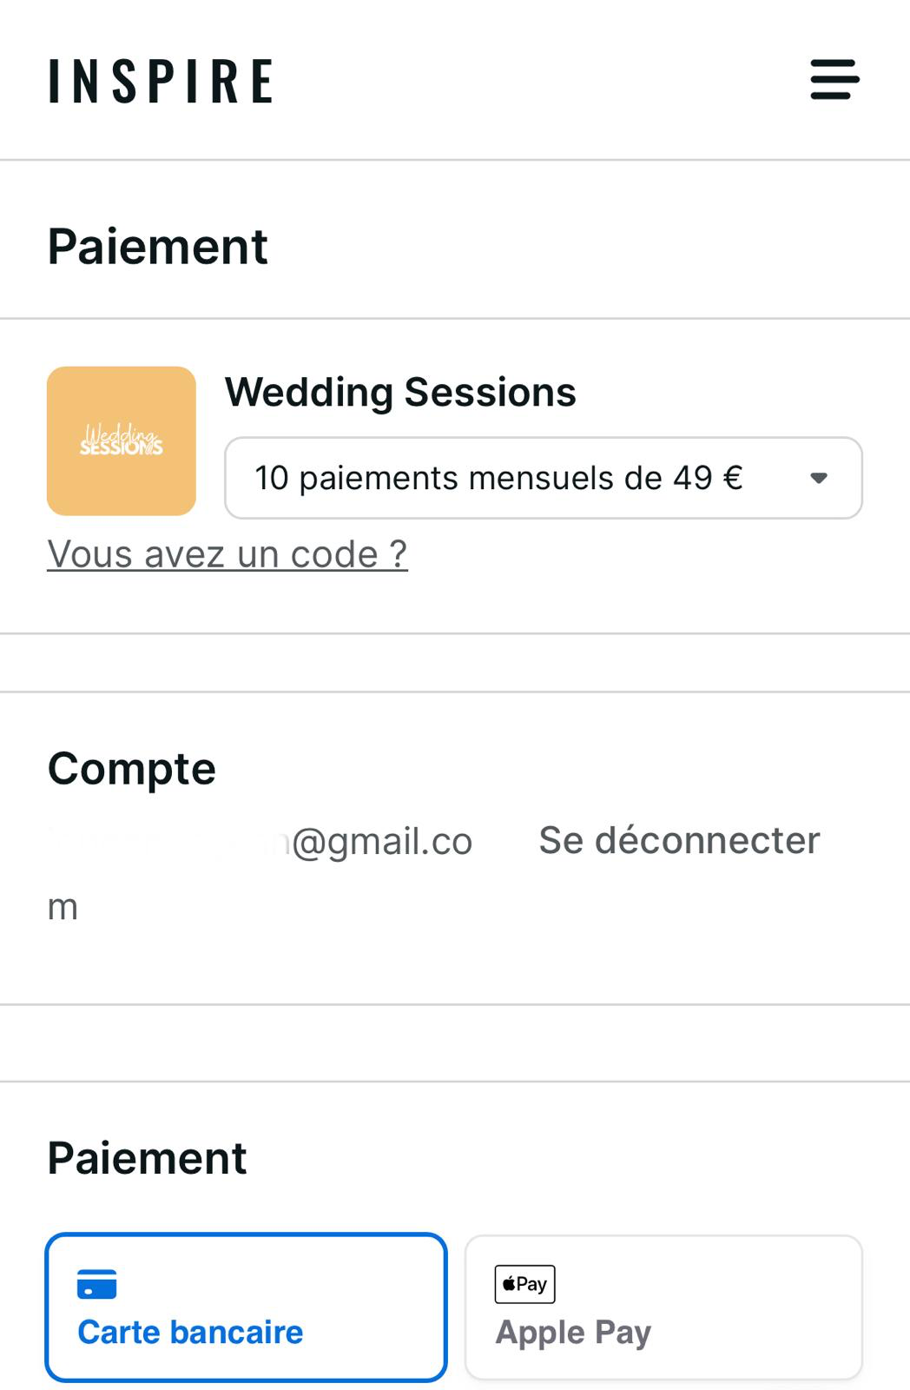910x1390 pixels.
Task: Click the Wedding Sessions product thumbnail
Action: (x=122, y=441)
